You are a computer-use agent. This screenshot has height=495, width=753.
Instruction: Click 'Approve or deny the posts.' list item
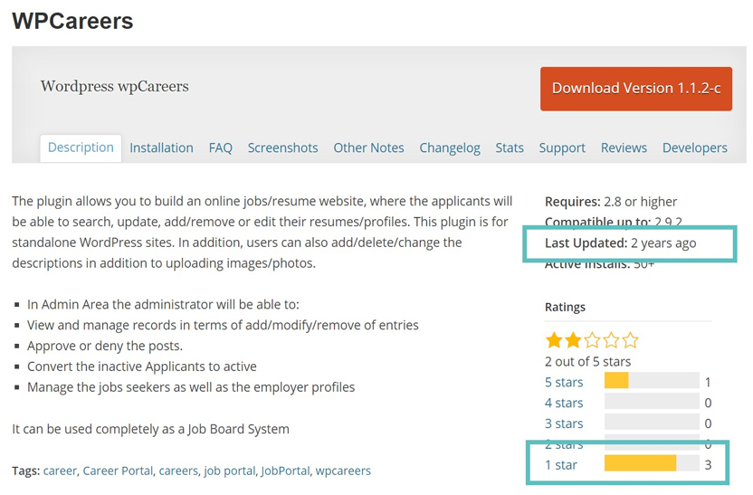point(105,347)
